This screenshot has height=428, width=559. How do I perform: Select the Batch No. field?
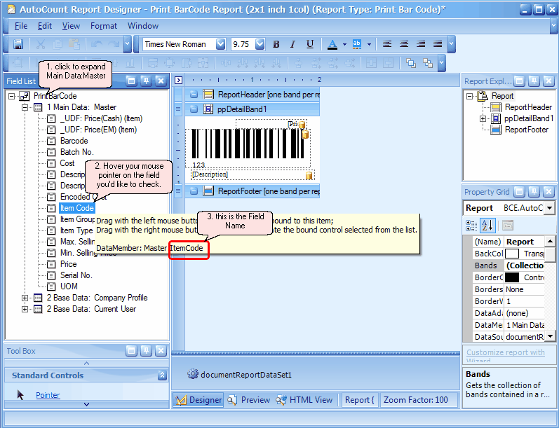(x=76, y=152)
